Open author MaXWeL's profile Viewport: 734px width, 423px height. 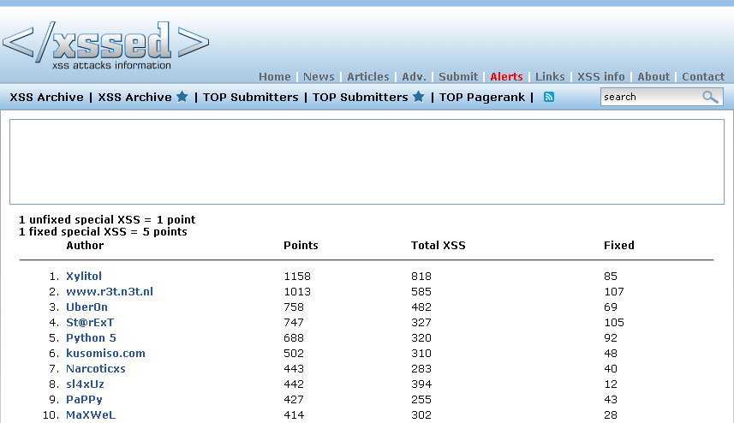[x=90, y=415]
